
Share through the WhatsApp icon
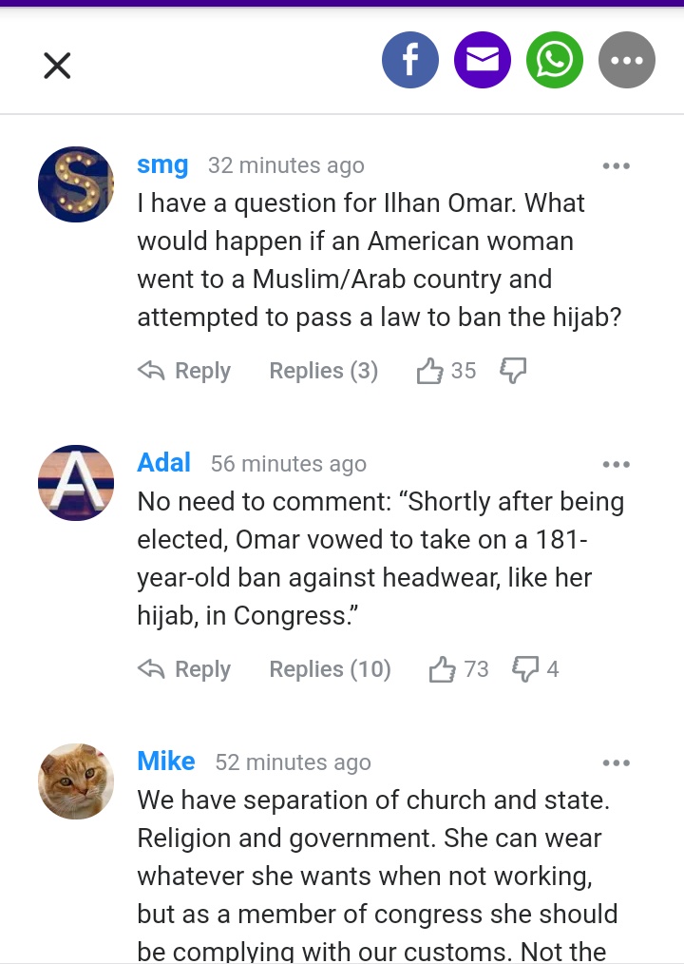[x=555, y=61]
